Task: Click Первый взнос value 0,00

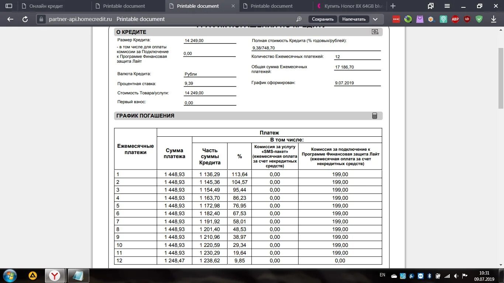Action: click(x=189, y=103)
